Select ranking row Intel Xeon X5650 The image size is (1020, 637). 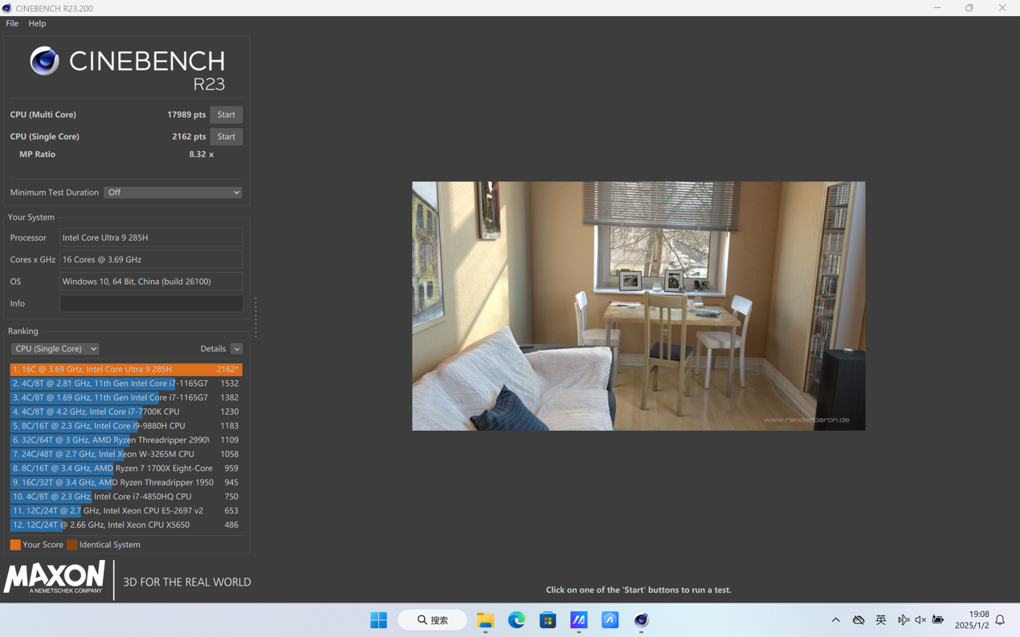126,525
